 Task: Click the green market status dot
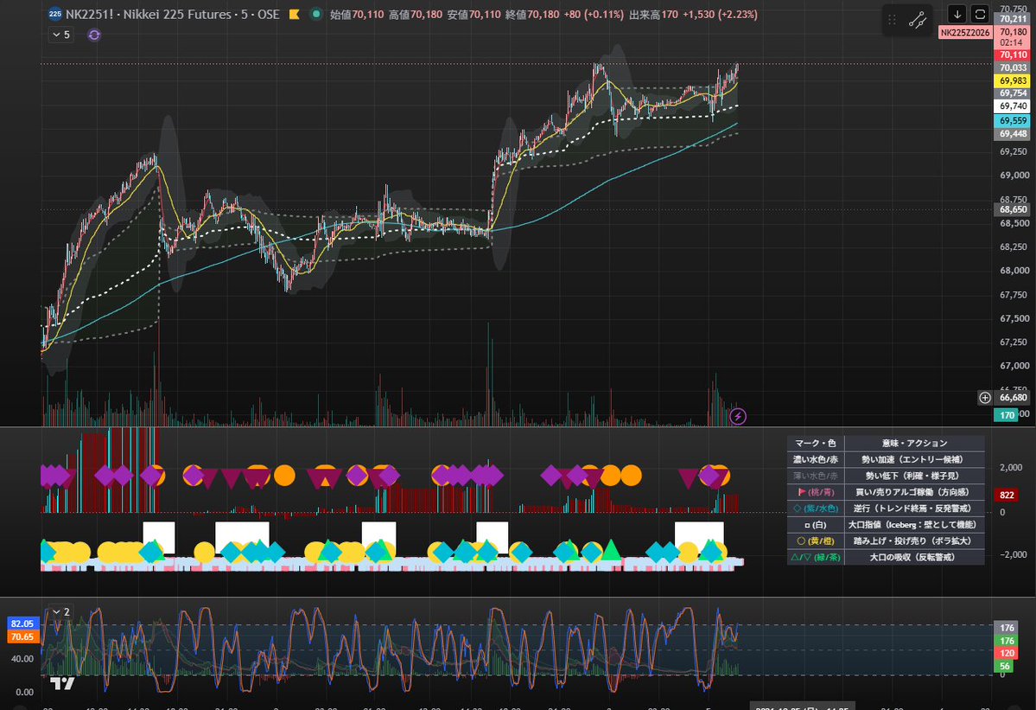(316, 14)
